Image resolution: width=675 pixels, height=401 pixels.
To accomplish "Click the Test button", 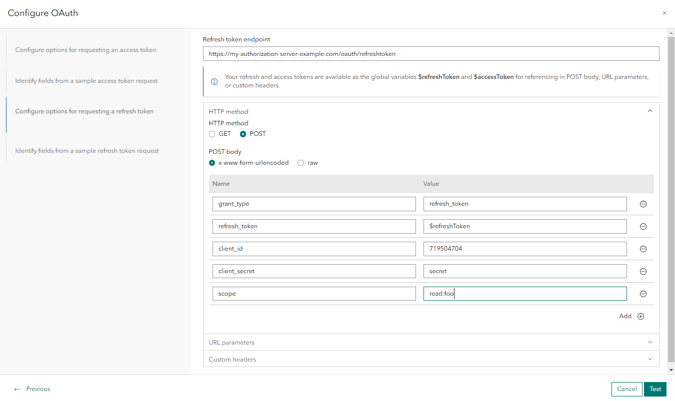I will [655, 389].
